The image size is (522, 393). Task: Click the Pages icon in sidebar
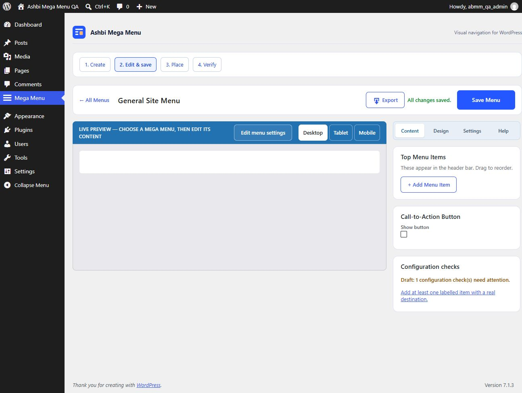click(7, 71)
